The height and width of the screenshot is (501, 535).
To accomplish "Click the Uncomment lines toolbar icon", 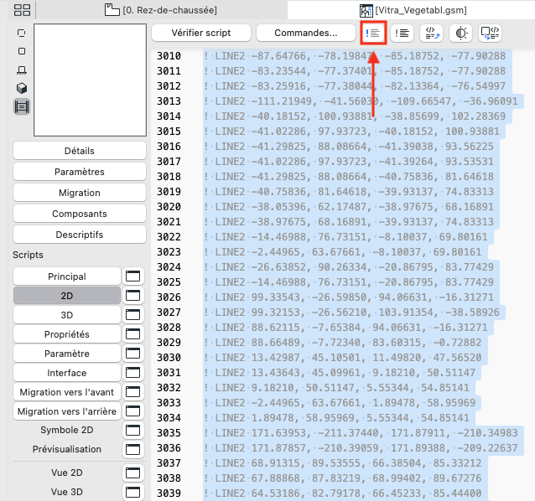I will [x=402, y=33].
